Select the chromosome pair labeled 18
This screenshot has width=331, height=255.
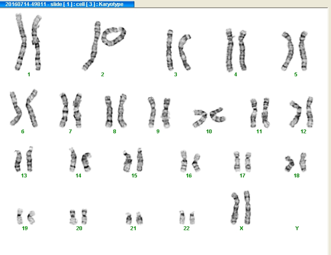tap(295, 162)
